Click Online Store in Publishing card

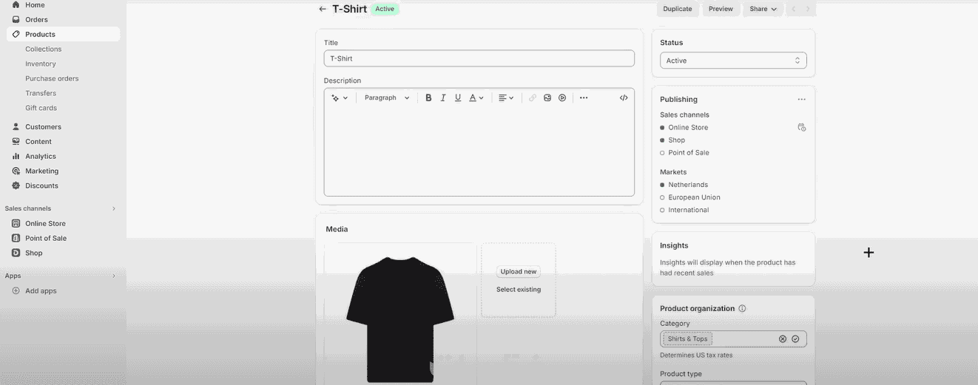pos(688,128)
